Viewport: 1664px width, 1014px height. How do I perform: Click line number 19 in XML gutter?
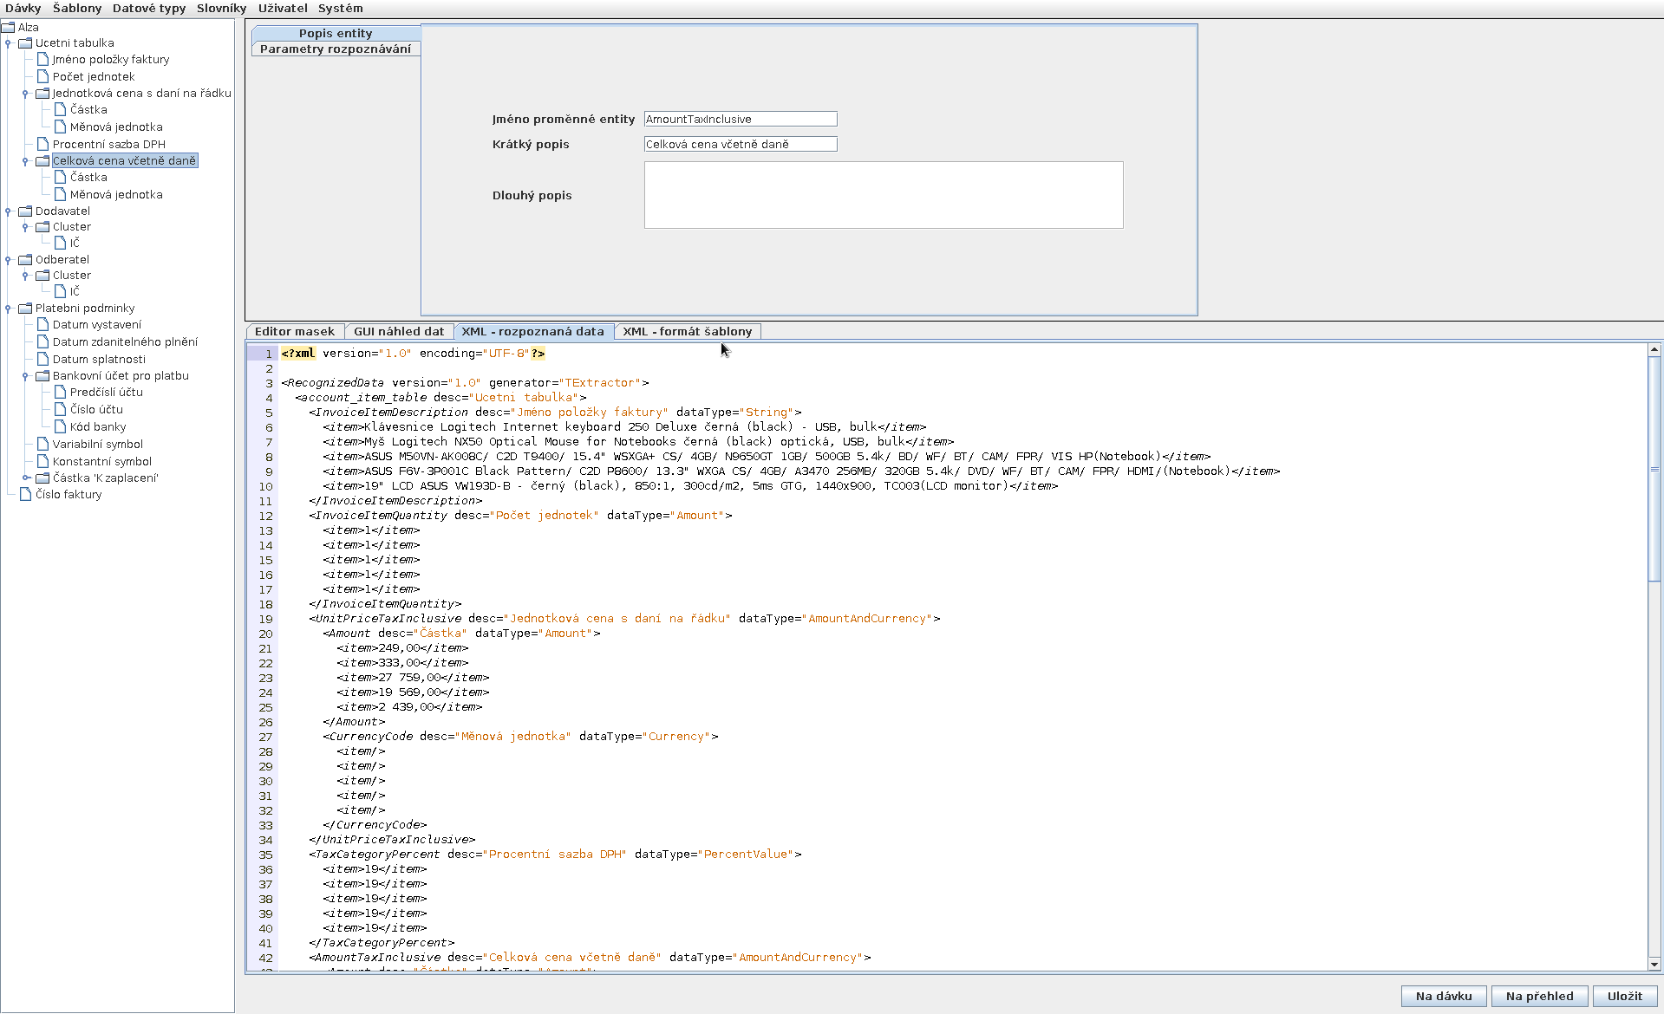click(265, 619)
